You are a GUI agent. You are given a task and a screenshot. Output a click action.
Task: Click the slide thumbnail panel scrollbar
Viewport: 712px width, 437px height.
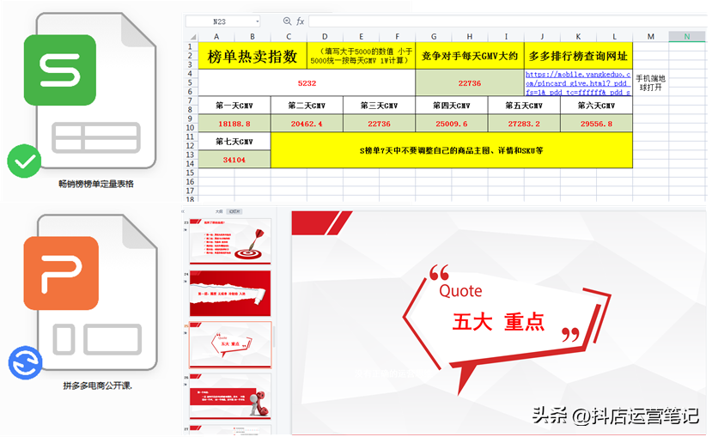point(274,336)
